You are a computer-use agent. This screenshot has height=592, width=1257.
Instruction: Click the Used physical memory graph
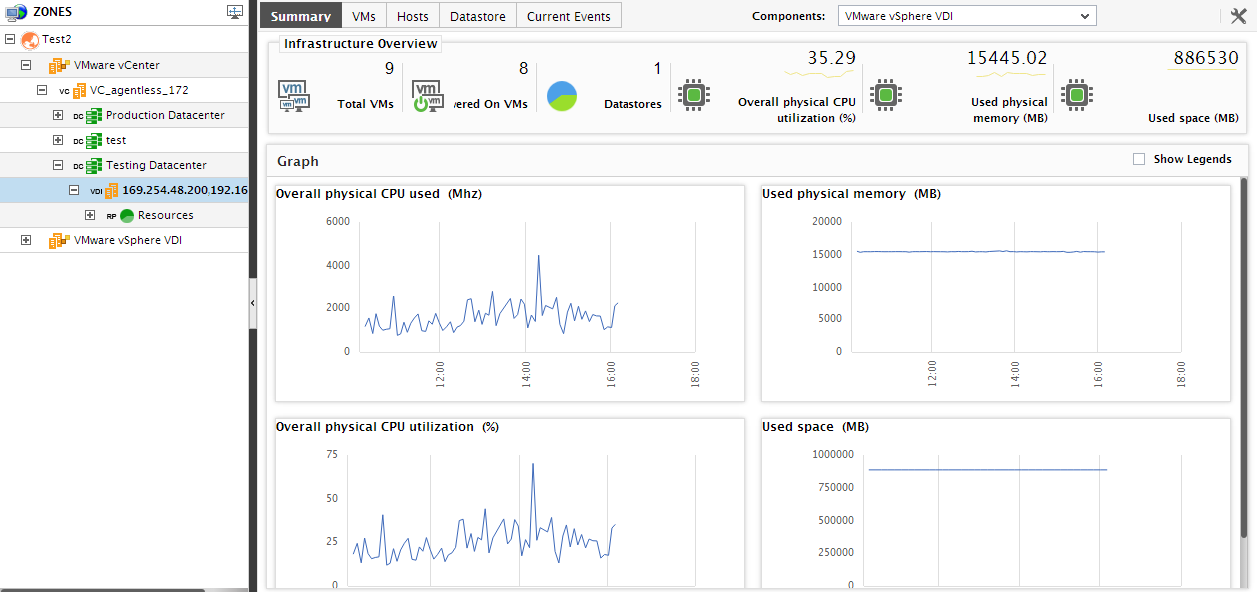[x=996, y=294]
